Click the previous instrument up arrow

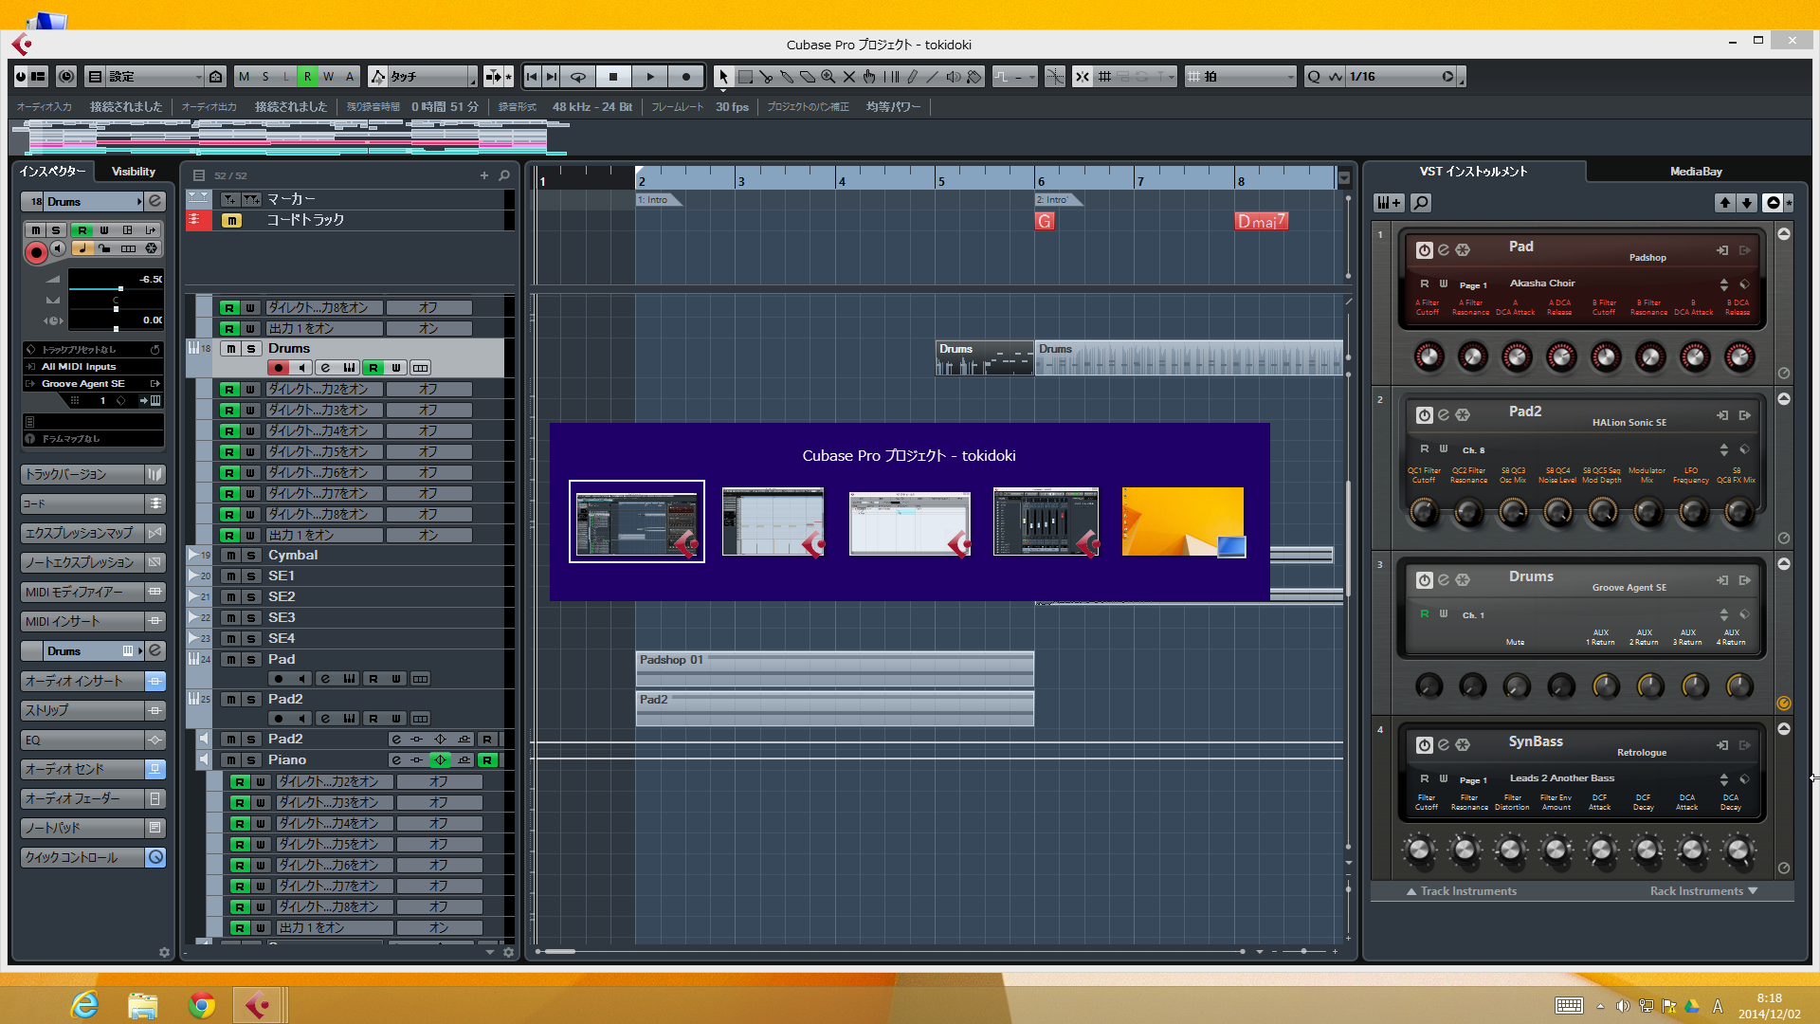click(1725, 203)
